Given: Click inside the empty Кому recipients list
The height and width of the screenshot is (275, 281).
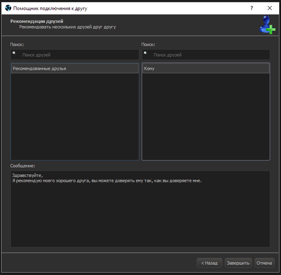Looking at the screenshot, I should pos(206,116).
